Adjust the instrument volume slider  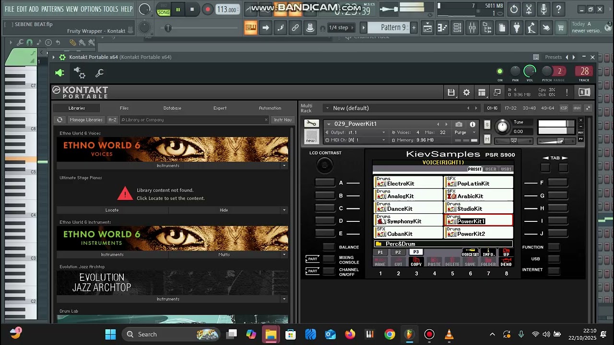click(x=556, y=141)
